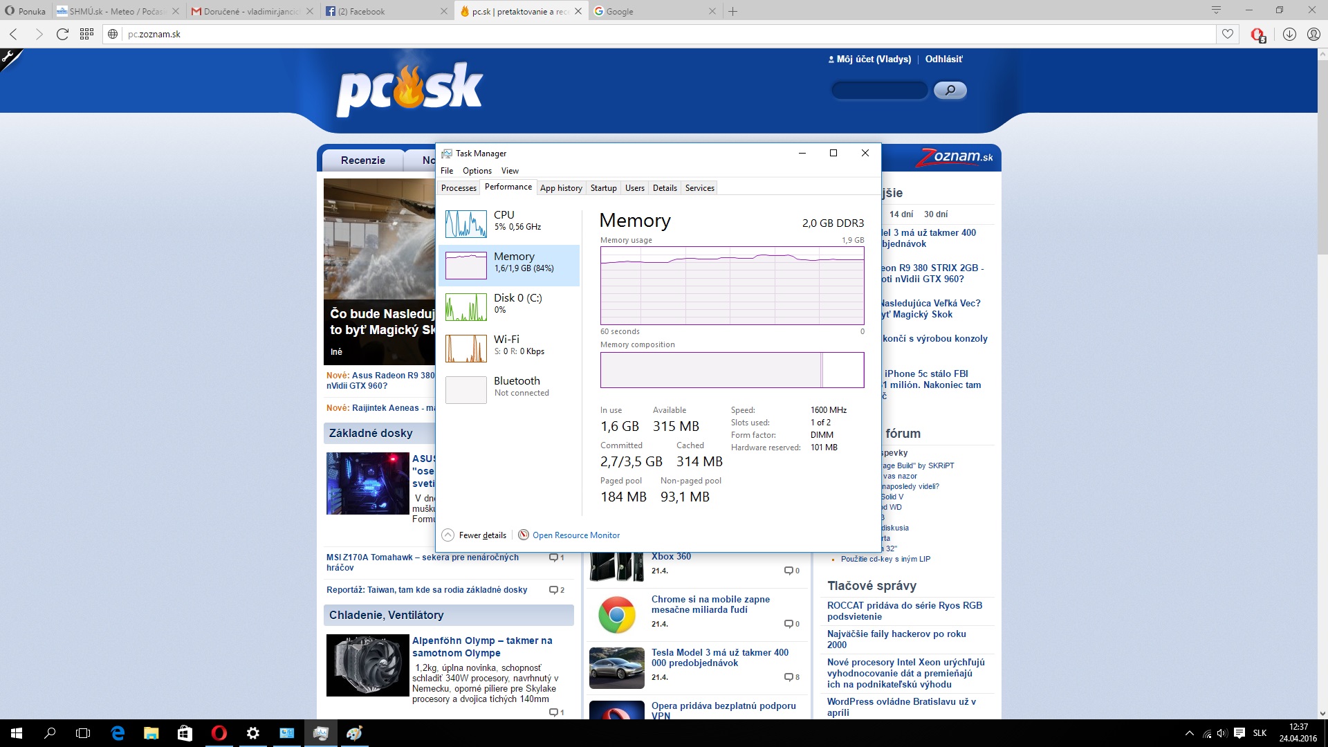Open the browser tab menu dropdown icon

[x=1216, y=10]
